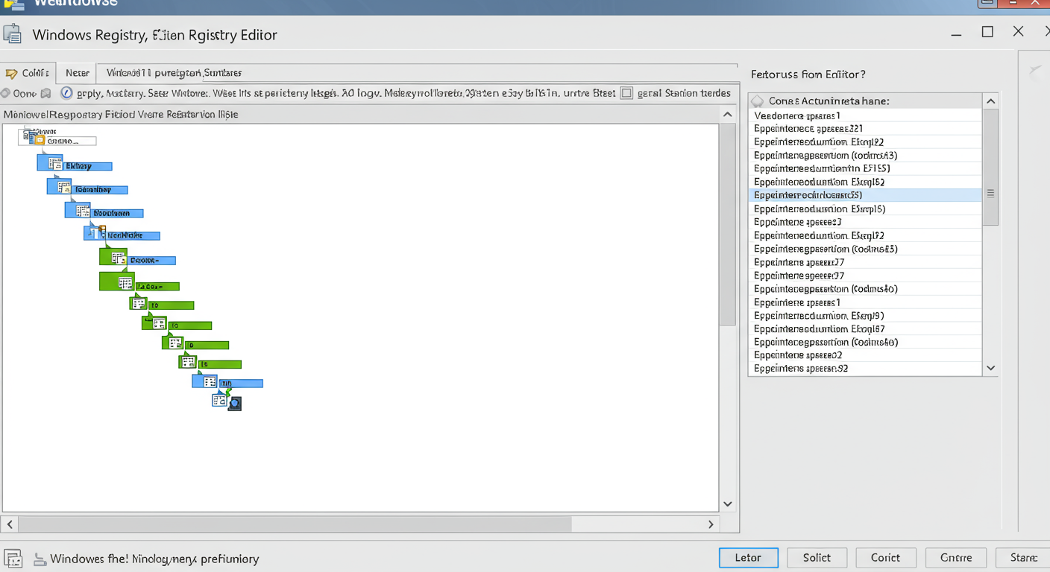Click the Registry Editor app icon in title bar
The image size is (1050, 572).
tap(12, 34)
